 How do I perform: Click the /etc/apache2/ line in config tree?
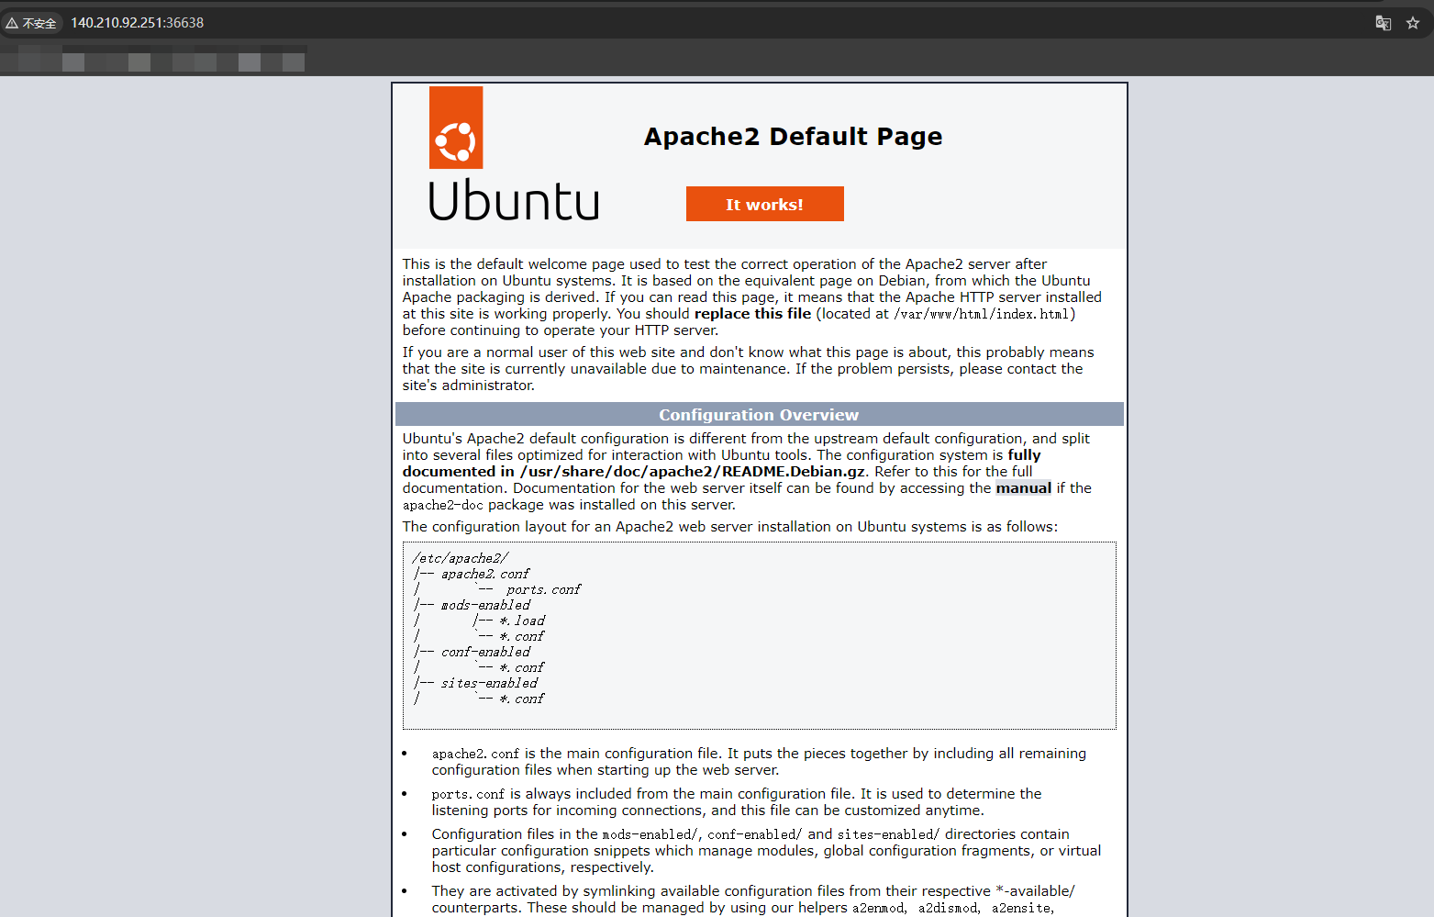coord(460,558)
